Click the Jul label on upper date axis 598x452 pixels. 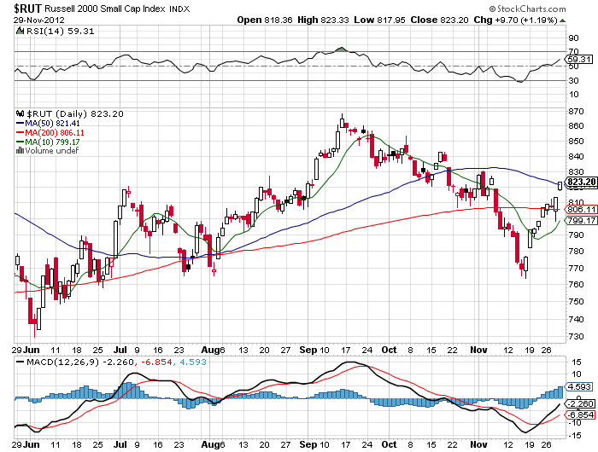click(120, 350)
